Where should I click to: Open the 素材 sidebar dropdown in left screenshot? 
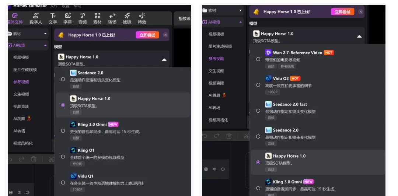tap(45, 34)
